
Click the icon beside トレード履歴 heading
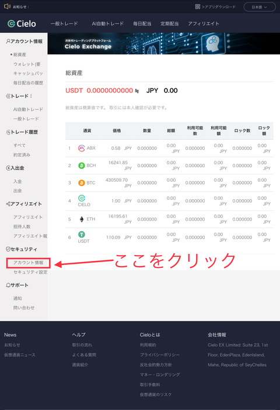8,132
